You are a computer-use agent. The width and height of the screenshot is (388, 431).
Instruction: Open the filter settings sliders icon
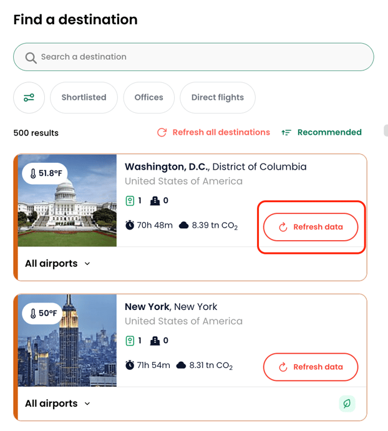29,97
